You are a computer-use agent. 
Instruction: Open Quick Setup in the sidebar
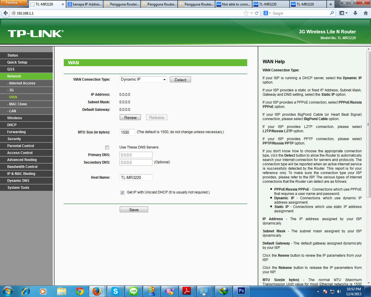pos(26,62)
